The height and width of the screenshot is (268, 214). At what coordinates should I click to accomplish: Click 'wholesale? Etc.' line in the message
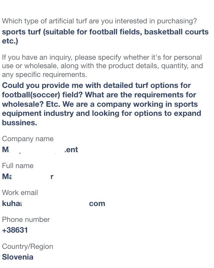pos(100,104)
